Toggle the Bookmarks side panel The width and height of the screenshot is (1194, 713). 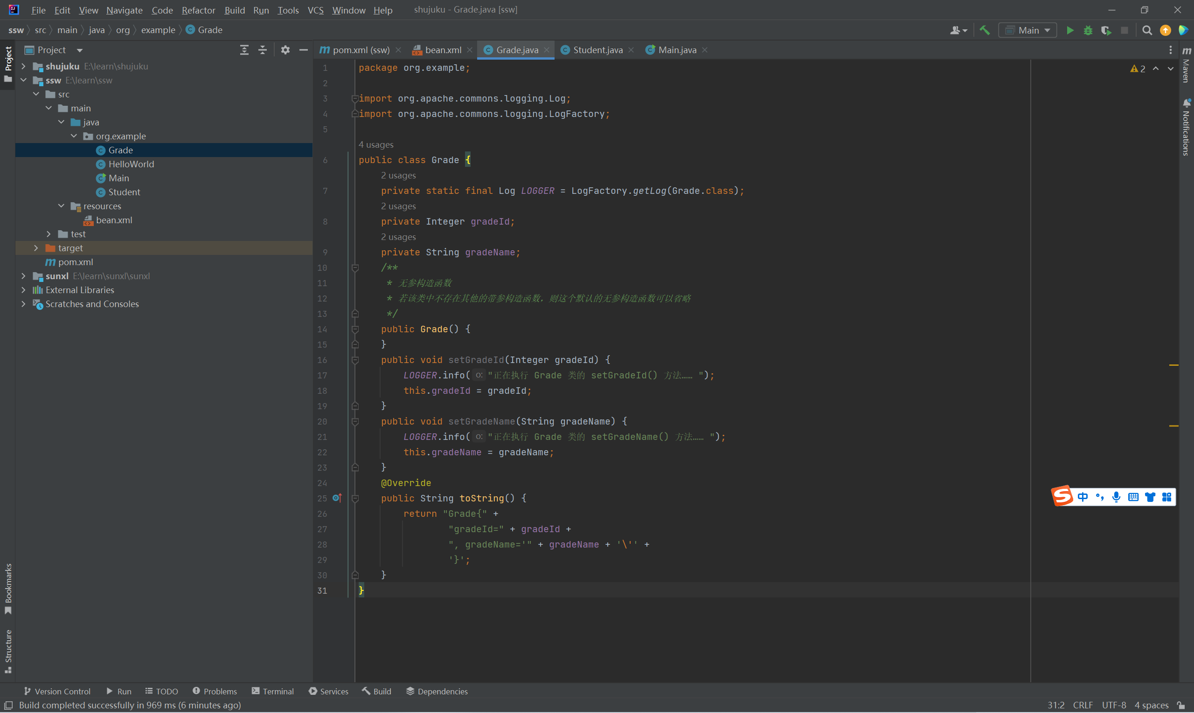tap(8, 588)
